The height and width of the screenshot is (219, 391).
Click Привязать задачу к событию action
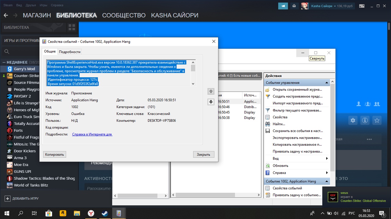click(x=297, y=195)
